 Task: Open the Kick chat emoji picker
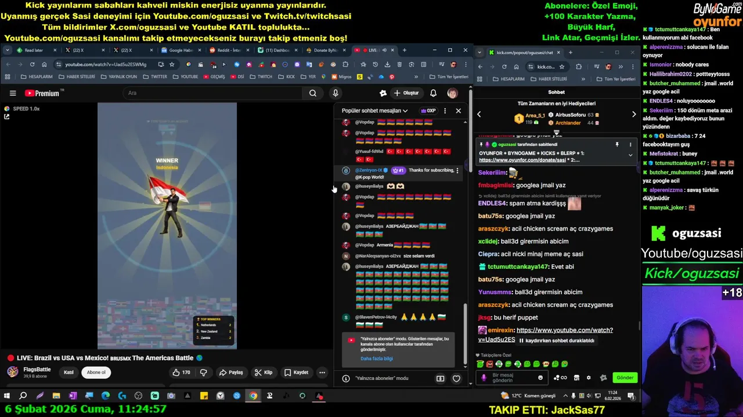[x=540, y=378]
